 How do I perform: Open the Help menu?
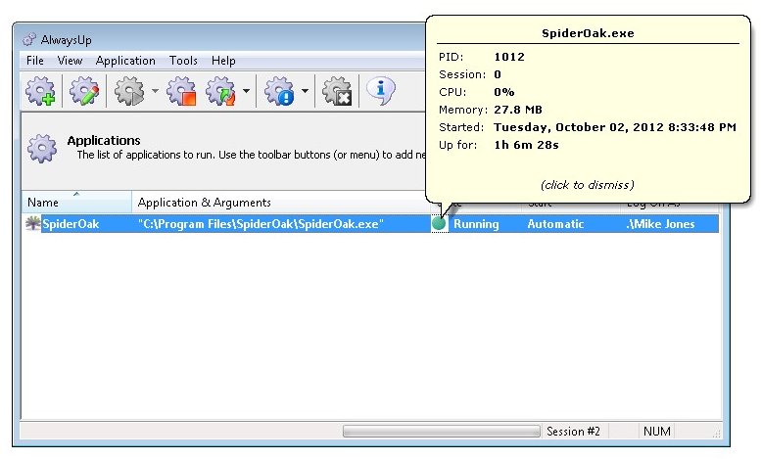[x=223, y=61]
